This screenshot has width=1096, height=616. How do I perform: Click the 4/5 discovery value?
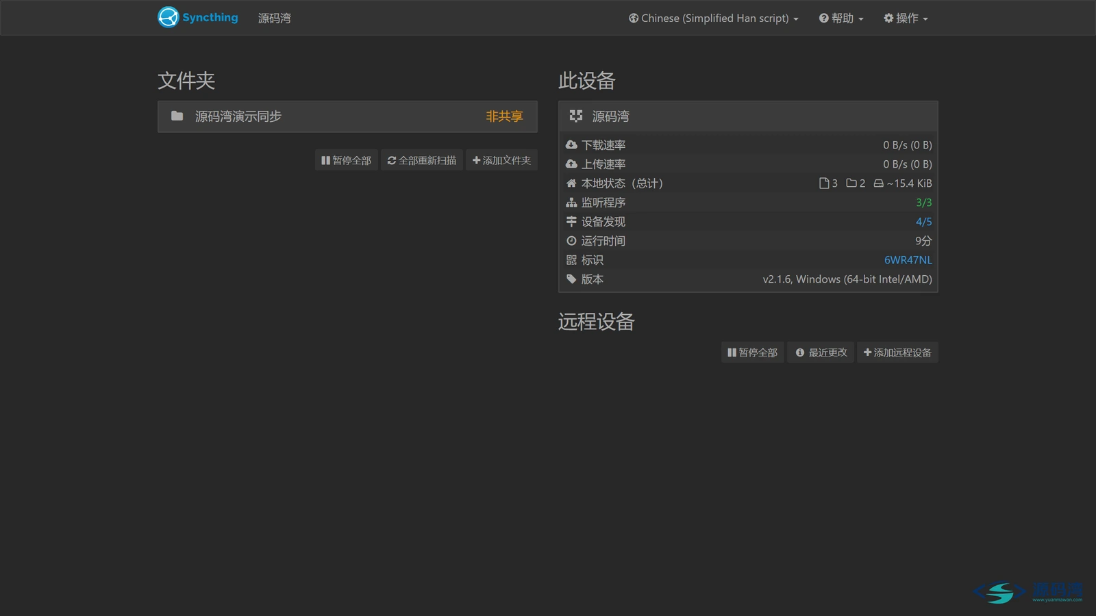click(923, 222)
